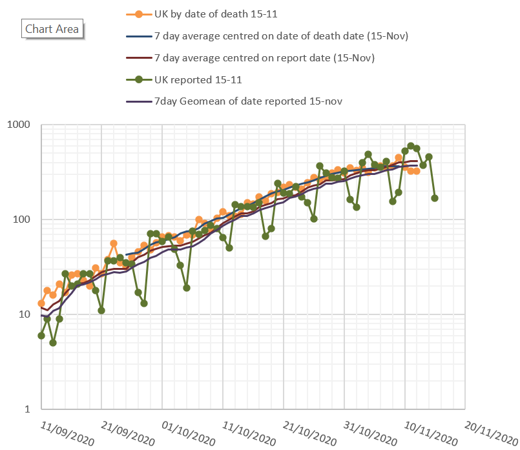Click the last green data point on the right

coord(435,198)
